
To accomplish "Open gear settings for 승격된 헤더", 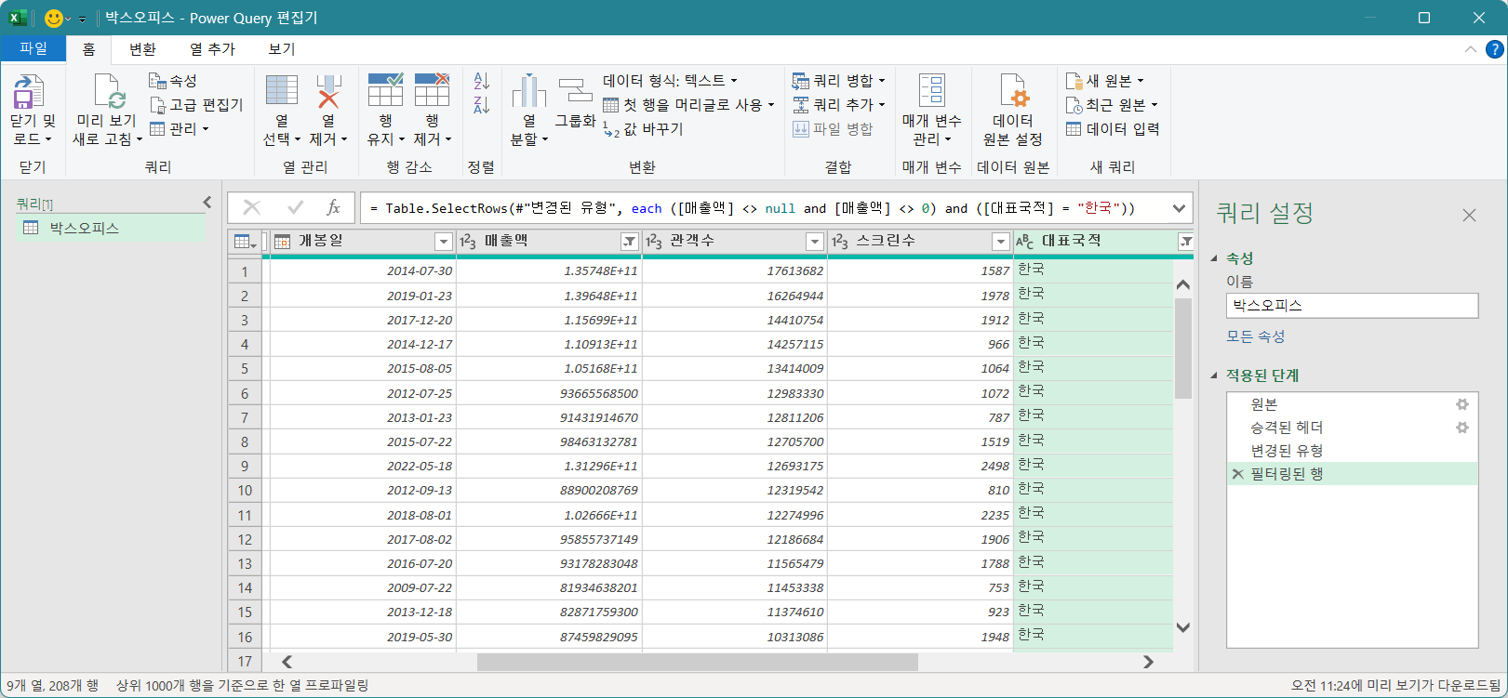I will 1462,428.
